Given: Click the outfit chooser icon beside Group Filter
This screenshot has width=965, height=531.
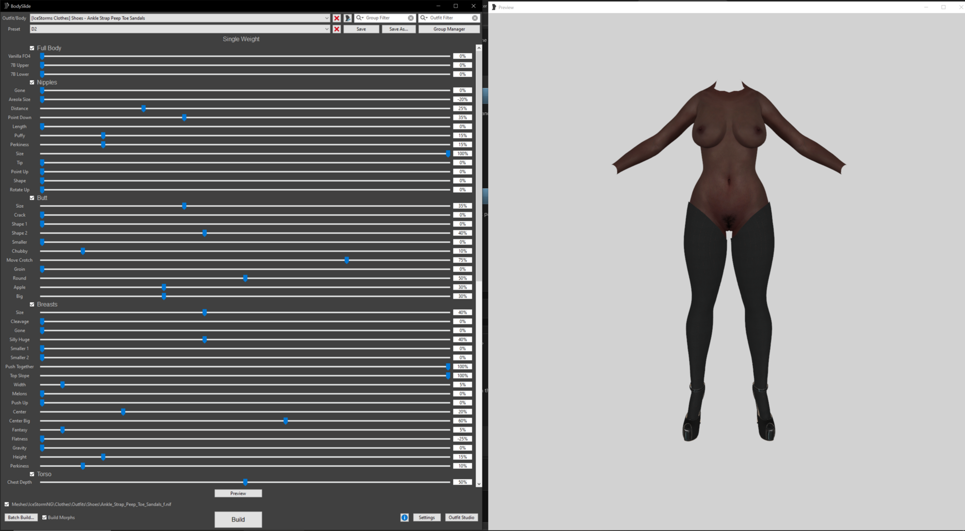Looking at the screenshot, I should (x=348, y=18).
